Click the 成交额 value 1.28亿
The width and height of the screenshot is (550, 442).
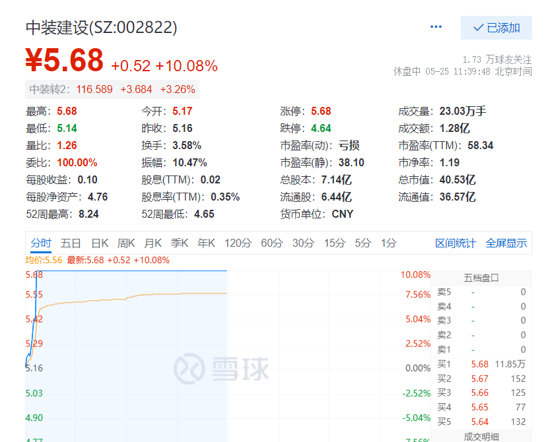point(454,128)
